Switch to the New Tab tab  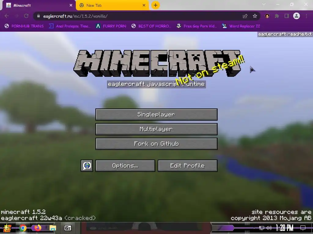coord(112,5)
